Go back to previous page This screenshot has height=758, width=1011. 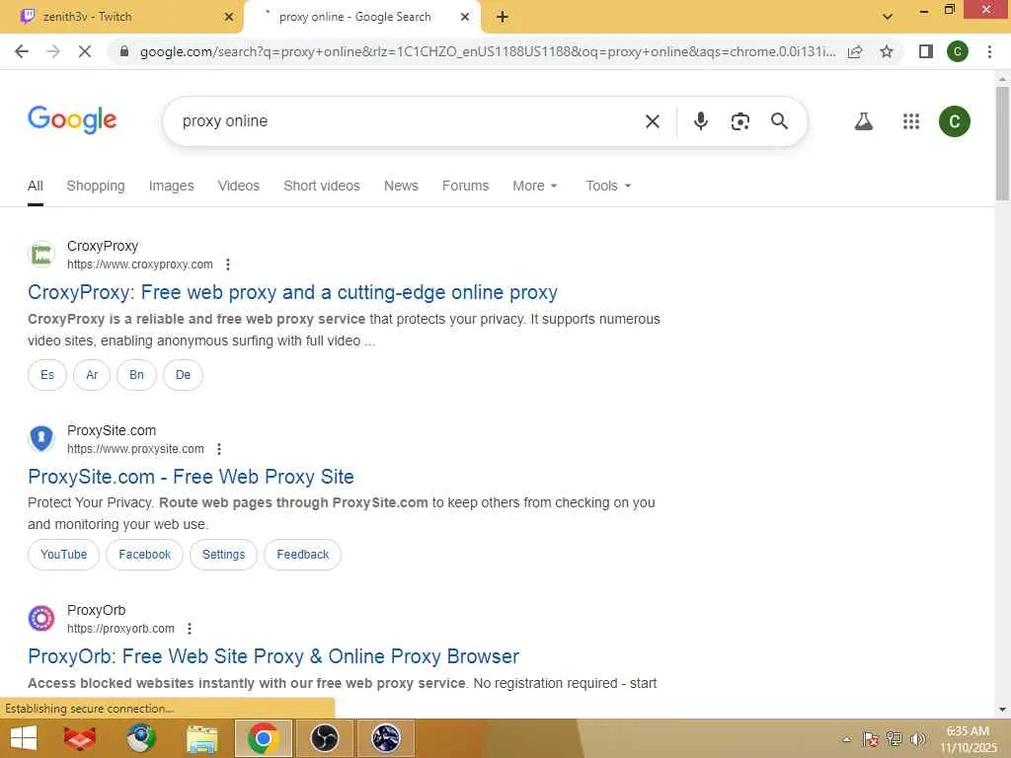click(22, 51)
